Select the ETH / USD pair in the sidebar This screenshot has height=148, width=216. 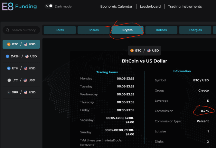(x=21, y=68)
